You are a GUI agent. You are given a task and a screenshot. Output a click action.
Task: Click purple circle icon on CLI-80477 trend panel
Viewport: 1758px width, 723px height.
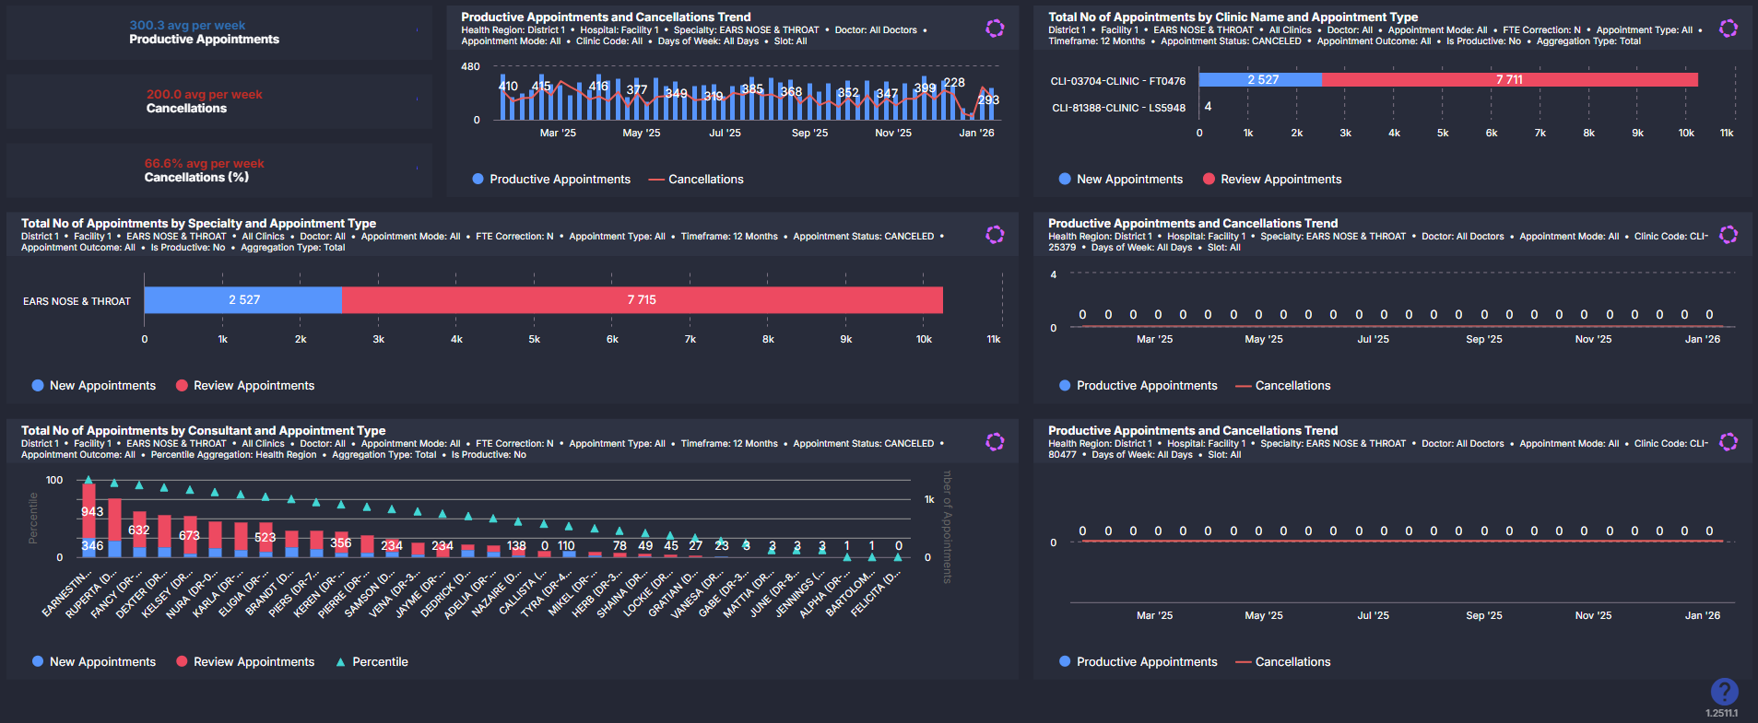[1729, 442]
